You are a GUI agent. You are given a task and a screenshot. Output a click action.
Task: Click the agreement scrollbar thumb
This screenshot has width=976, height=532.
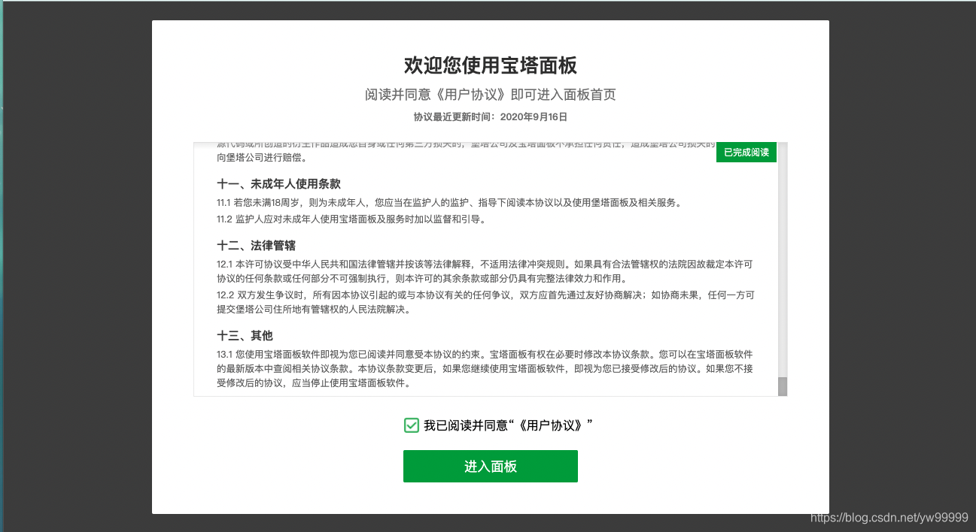coord(783,386)
